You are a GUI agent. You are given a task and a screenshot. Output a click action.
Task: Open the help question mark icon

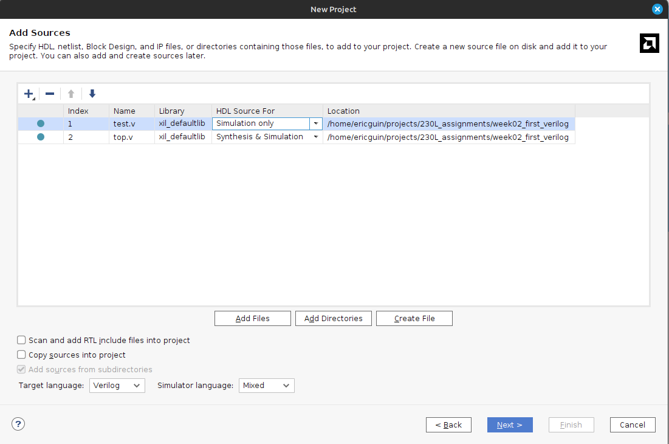click(18, 424)
